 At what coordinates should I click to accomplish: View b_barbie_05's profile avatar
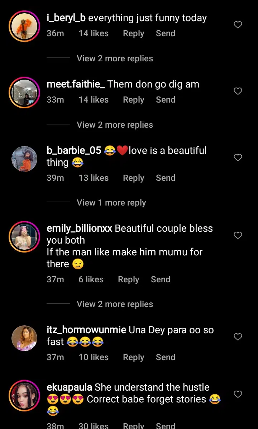coord(24,159)
